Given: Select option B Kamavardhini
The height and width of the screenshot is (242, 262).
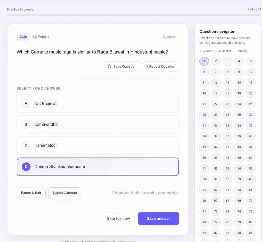Looking at the screenshot, I should click(x=98, y=124).
